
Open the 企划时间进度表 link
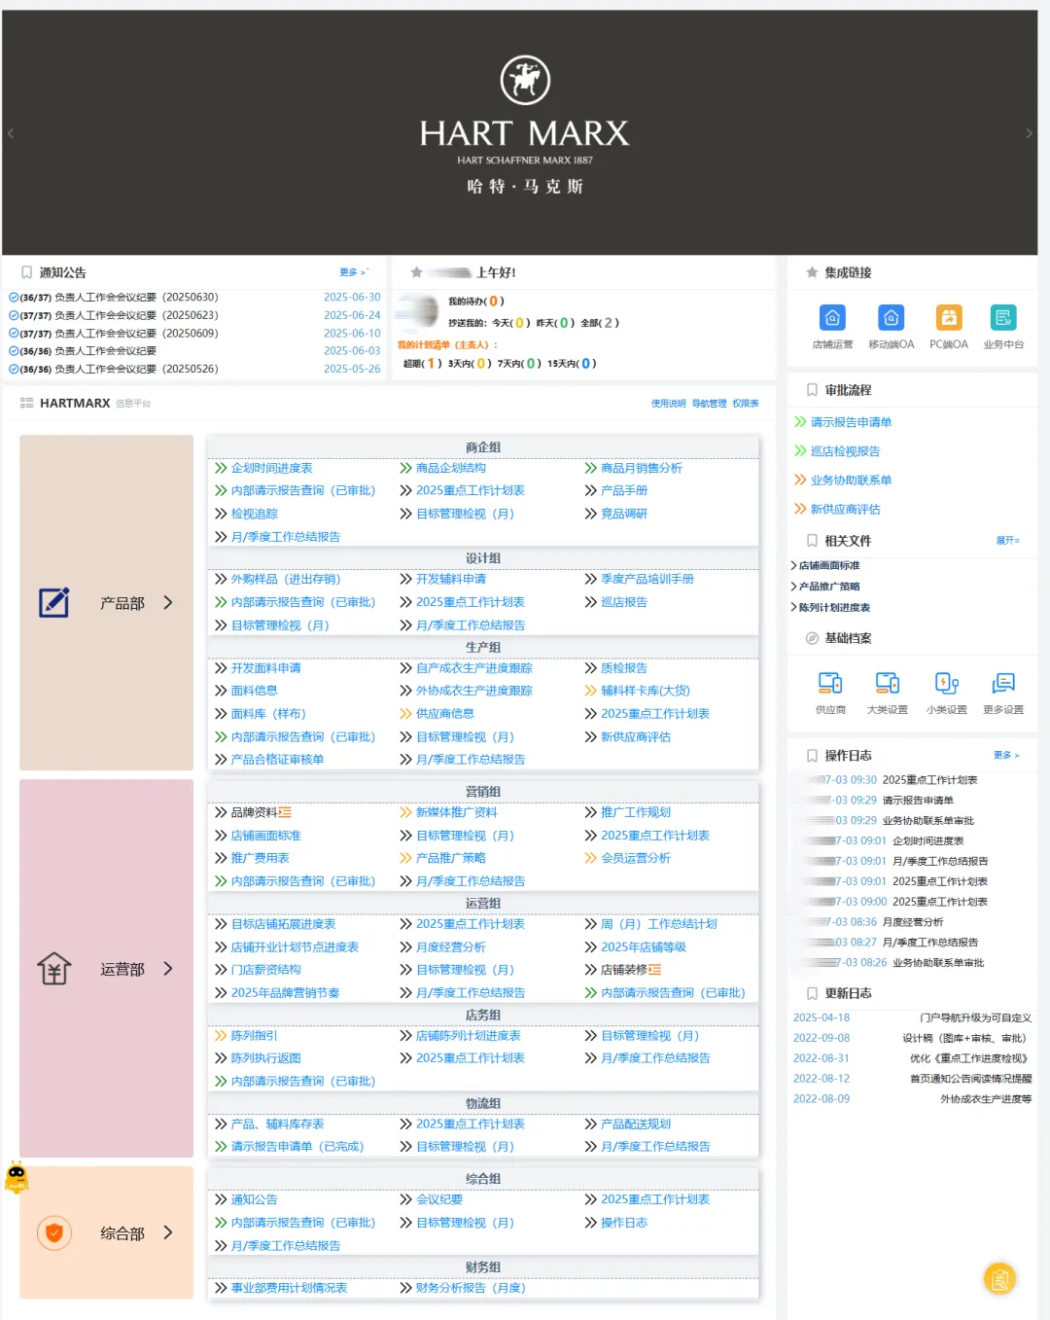(271, 469)
